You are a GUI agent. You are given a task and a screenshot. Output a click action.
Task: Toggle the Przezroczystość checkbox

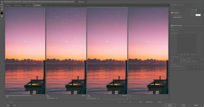172,12
